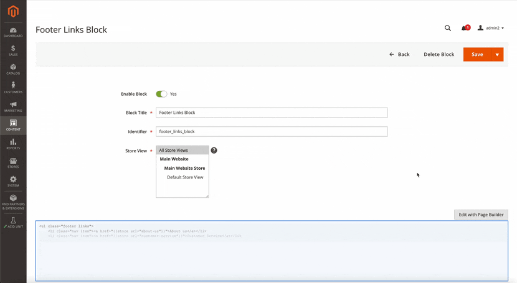Click the Block Title input field

(x=271, y=113)
